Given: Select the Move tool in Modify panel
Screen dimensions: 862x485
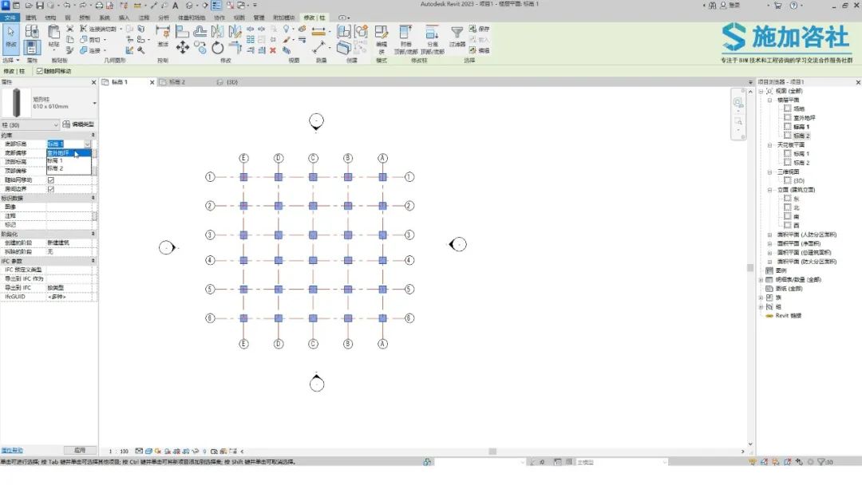Looking at the screenshot, I should (183, 48).
